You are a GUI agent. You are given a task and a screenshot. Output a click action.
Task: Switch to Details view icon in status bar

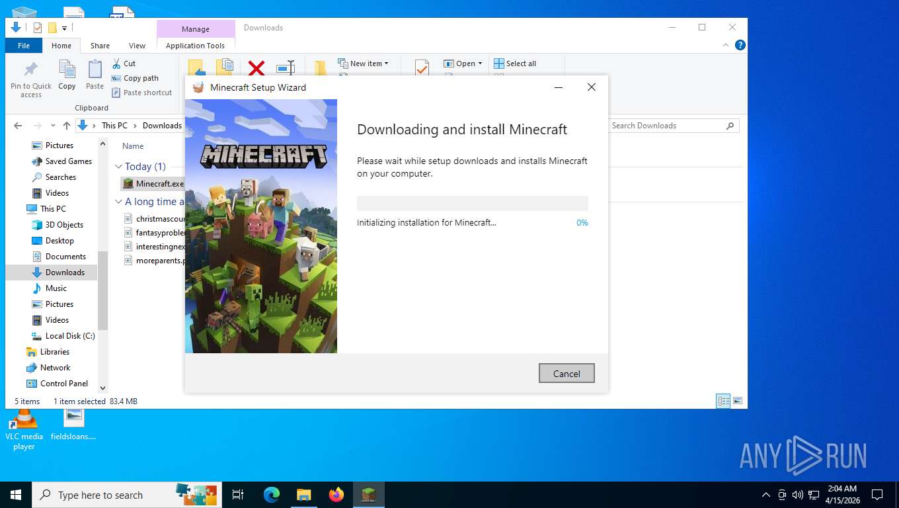click(724, 401)
